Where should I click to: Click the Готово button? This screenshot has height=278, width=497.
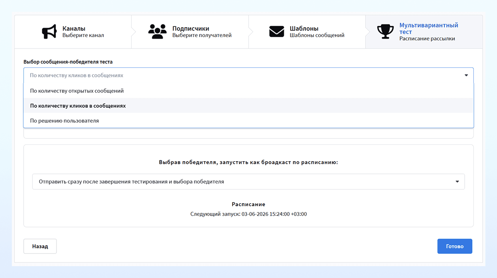pyautogui.click(x=455, y=246)
